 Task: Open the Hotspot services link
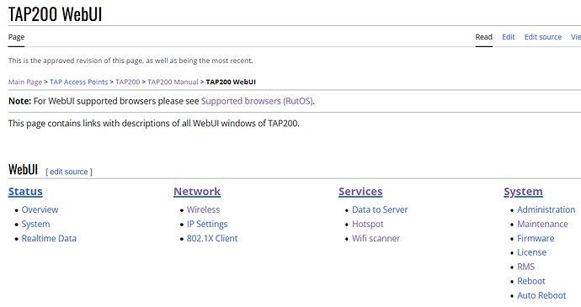368,224
